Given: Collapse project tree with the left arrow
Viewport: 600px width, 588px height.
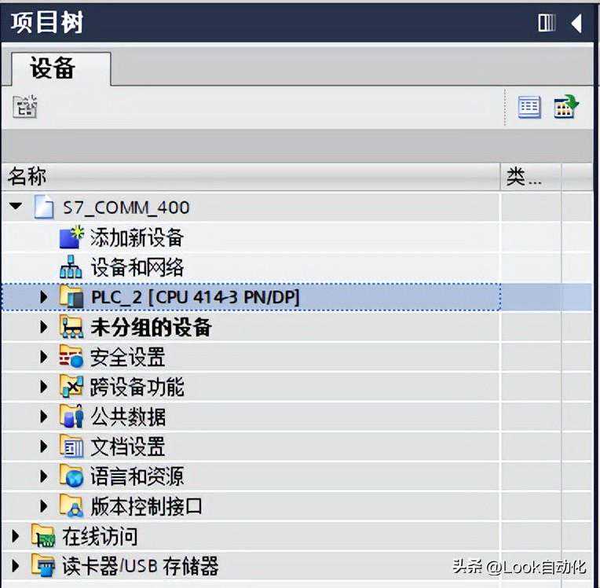Looking at the screenshot, I should (577, 24).
